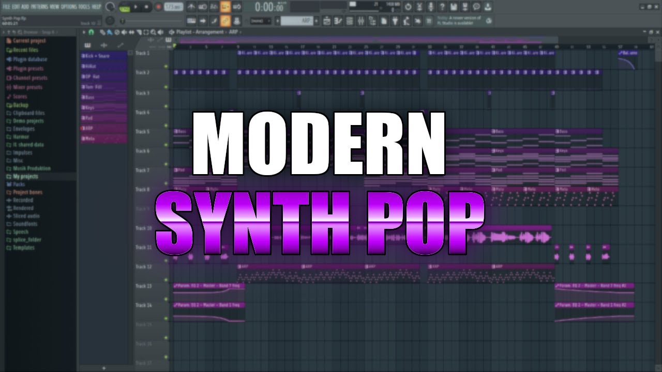Disable the highlighted link controller button
Screen dimensions: 662x372
tap(225, 21)
